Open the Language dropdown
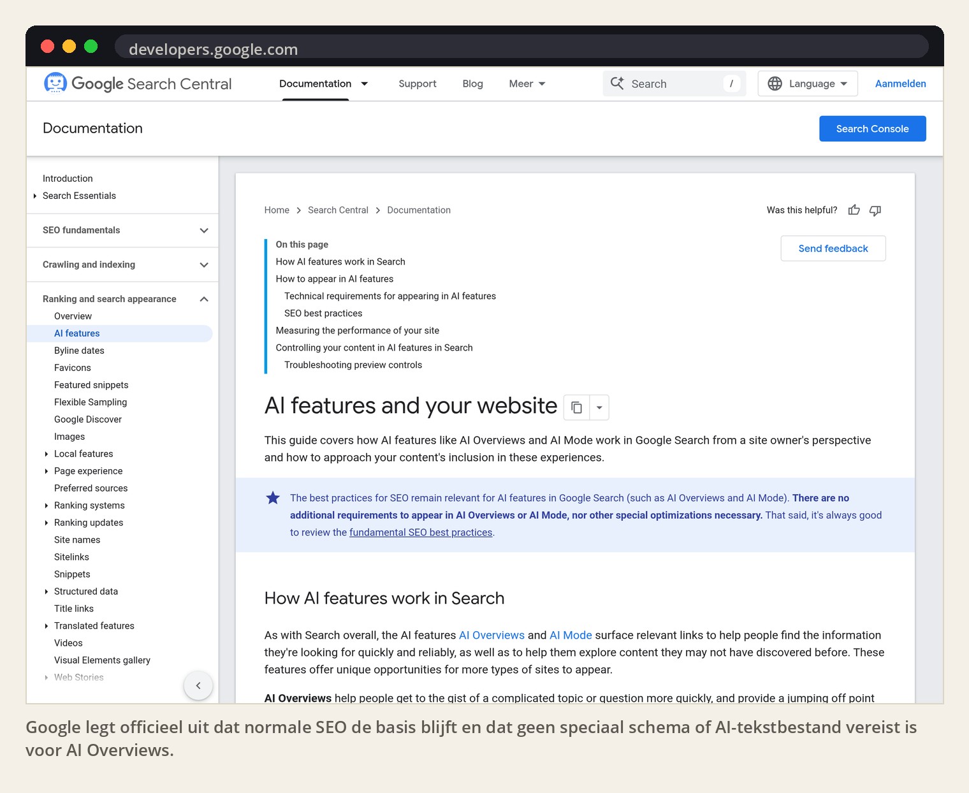Viewport: 969px width, 793px height. (x=808, y=84)
